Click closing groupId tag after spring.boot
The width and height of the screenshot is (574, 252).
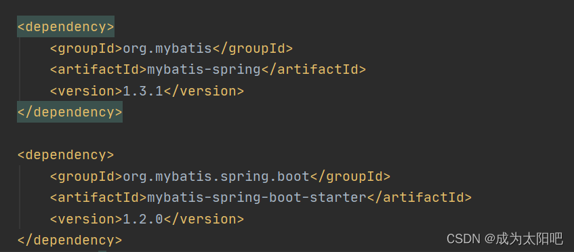350,177
